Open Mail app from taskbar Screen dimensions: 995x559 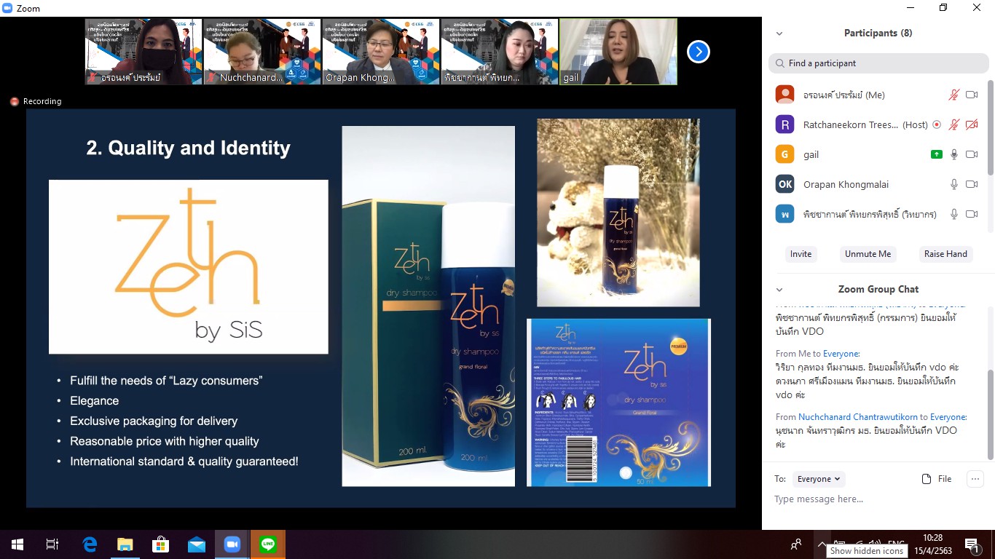click(197, 544)
